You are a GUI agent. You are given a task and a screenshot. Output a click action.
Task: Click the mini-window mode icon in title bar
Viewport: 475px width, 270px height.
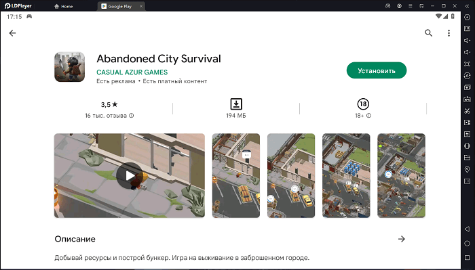[421, 5]
